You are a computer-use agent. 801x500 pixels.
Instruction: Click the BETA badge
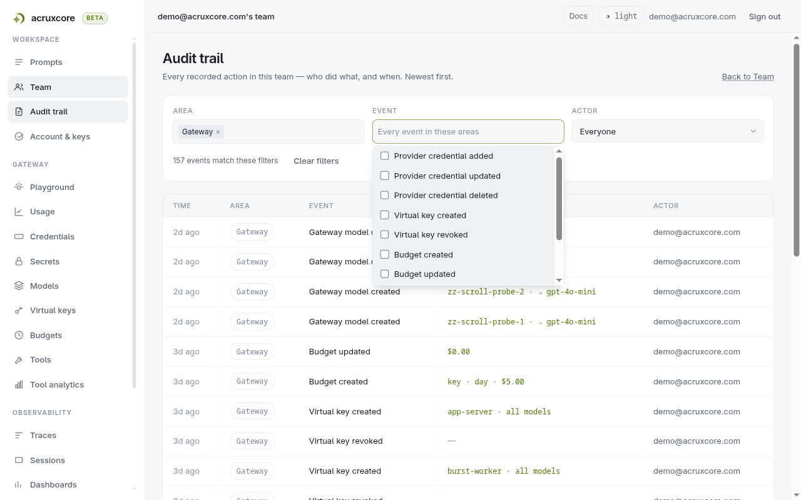[x=95, y=18]
